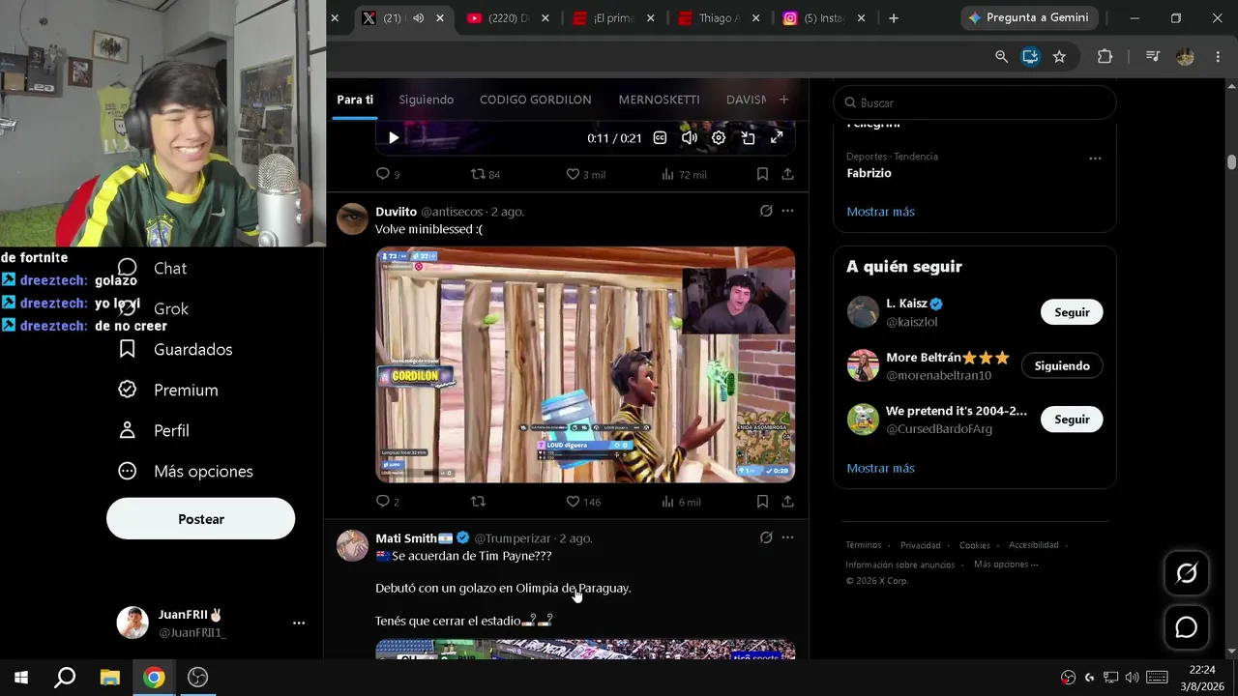The height and width of the screenshot is (696, 1238).
Task: Select the Para ti tab
Action: click(355, 100)
